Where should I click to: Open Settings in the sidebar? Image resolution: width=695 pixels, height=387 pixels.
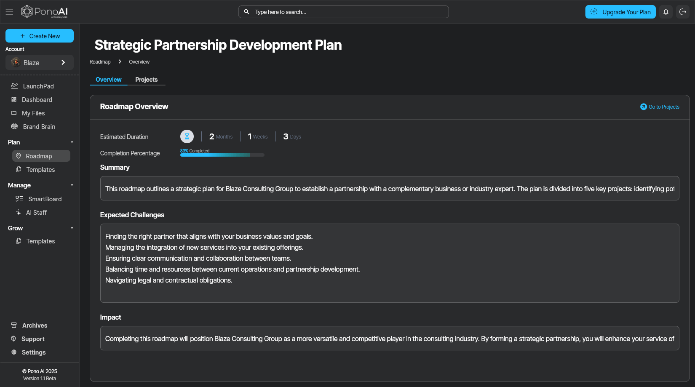[34, 352]
